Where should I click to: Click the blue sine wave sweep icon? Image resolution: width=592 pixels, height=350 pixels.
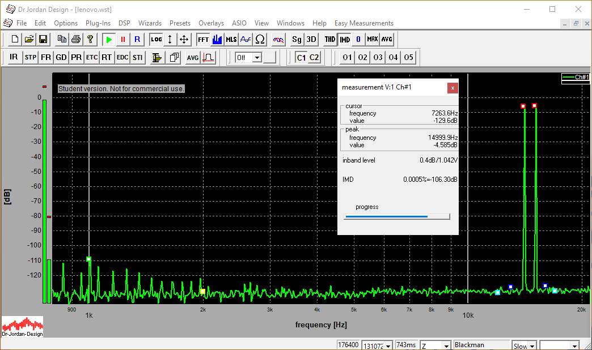coord(246,39)
